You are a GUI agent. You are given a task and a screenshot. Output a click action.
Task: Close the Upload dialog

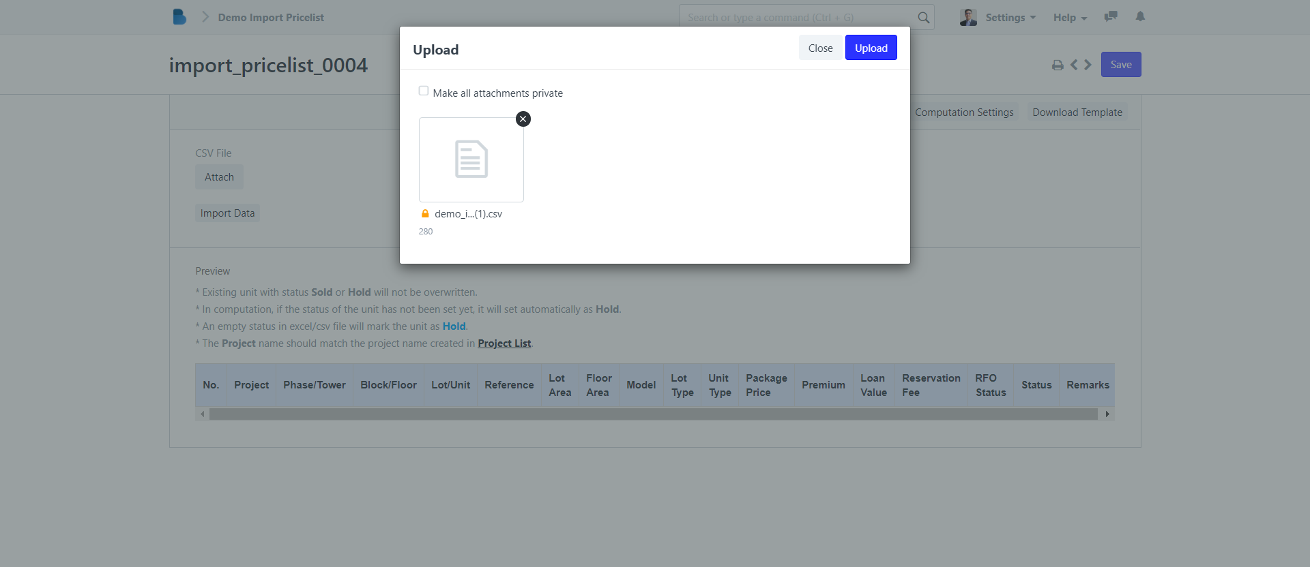[820, 48]
